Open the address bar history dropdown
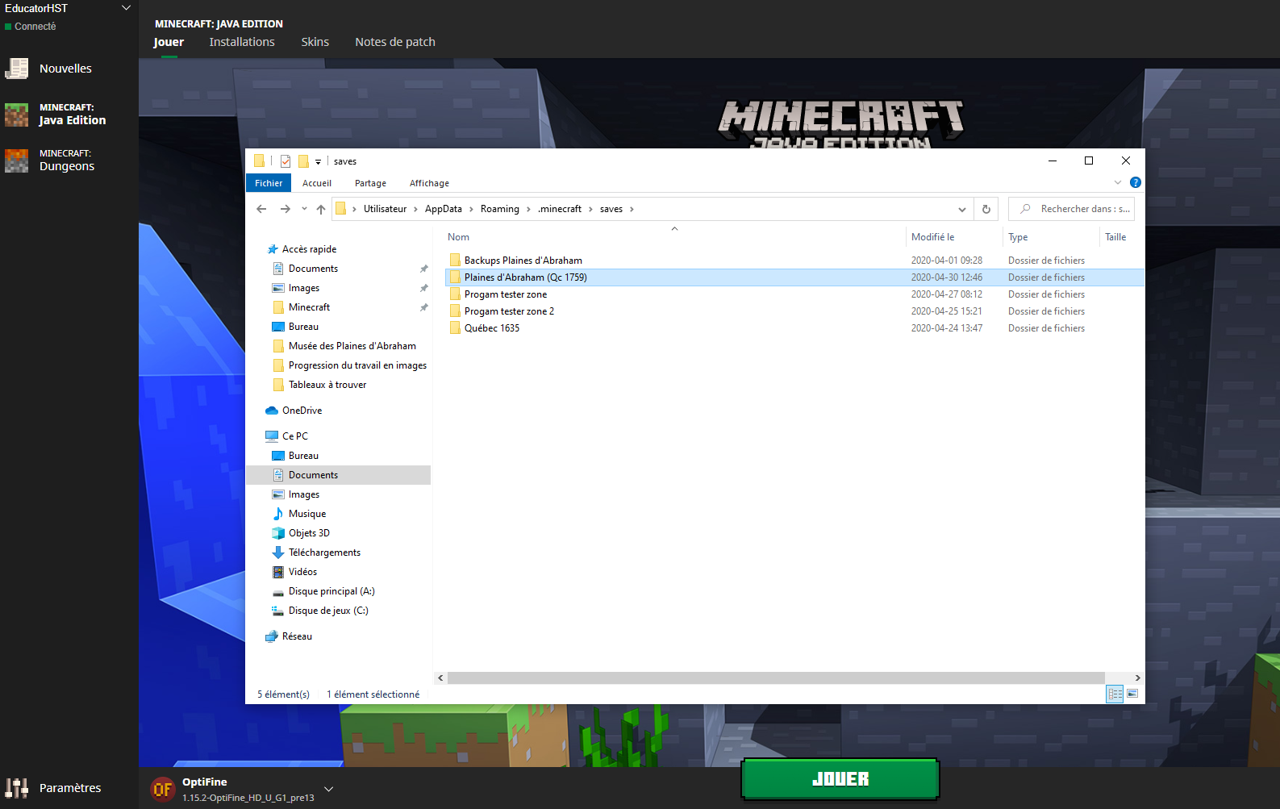Screen dimensions: 1280x809 (x=961, y=209)
